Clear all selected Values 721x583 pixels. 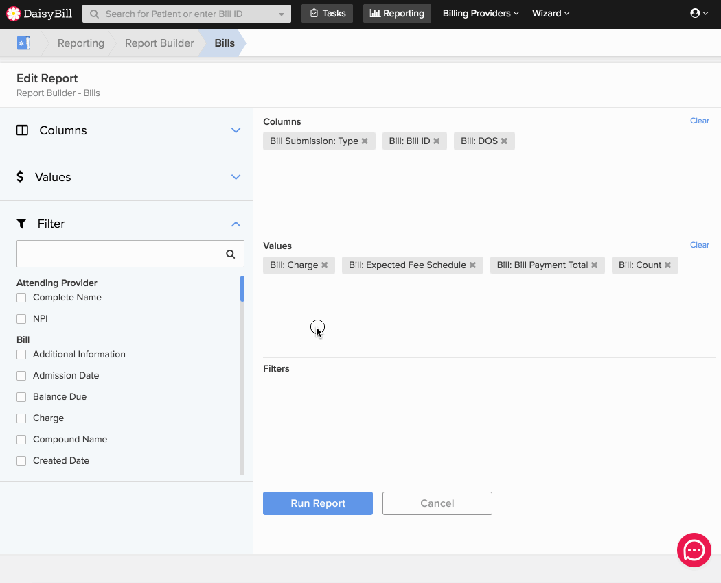[699, 245]
